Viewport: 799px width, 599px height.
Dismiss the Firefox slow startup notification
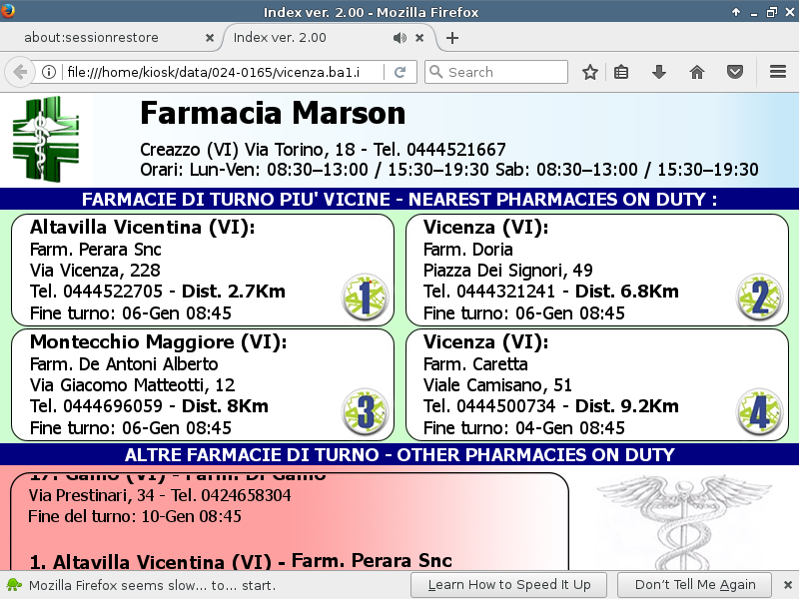pos(786,584)
